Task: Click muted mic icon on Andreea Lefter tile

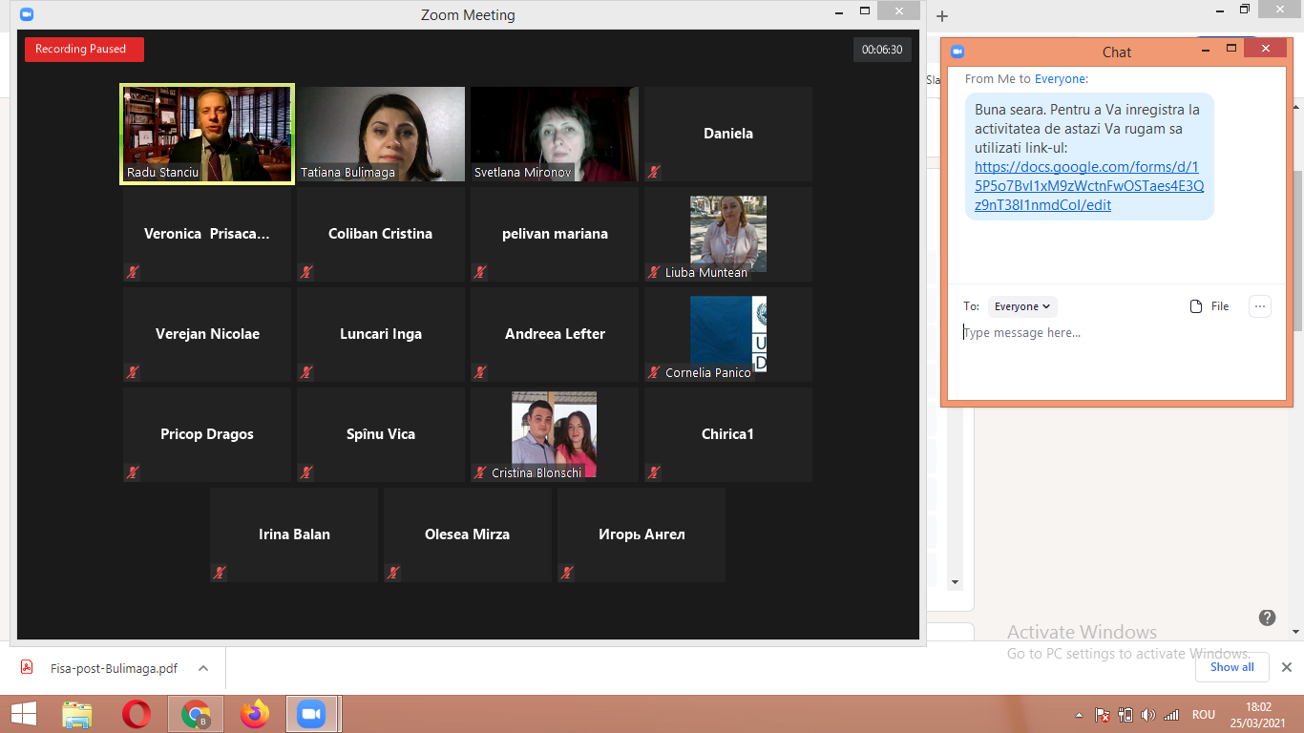Action: click(x=480, y=372)
